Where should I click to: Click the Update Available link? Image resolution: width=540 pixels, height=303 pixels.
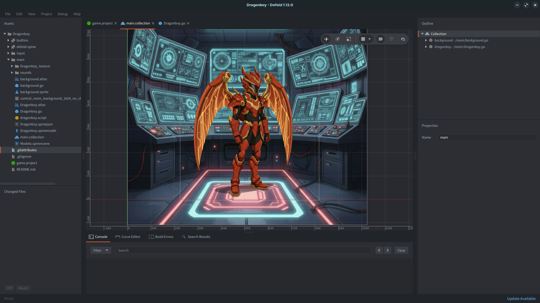point(521,299)
